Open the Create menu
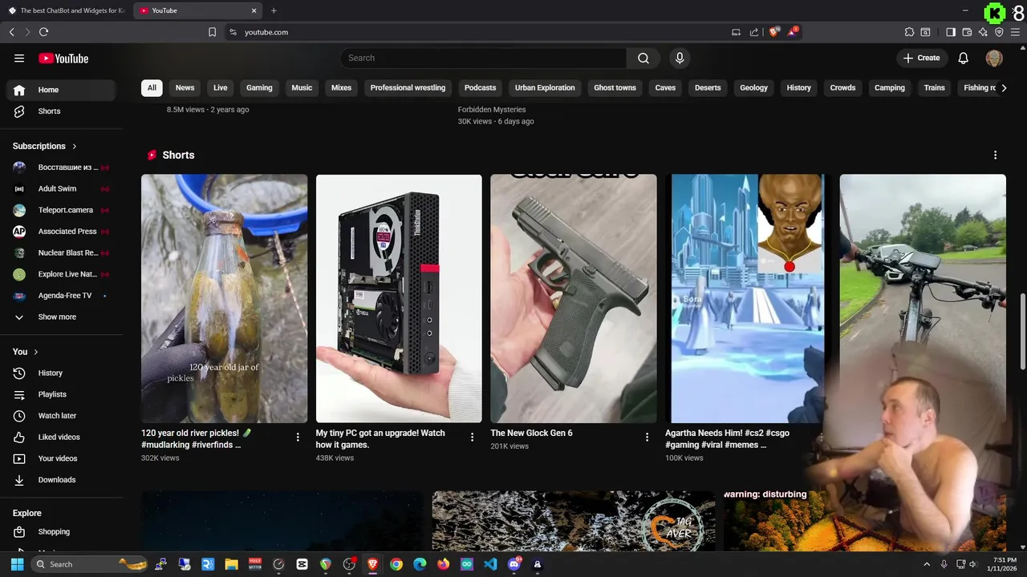 [x=921, y=58]
